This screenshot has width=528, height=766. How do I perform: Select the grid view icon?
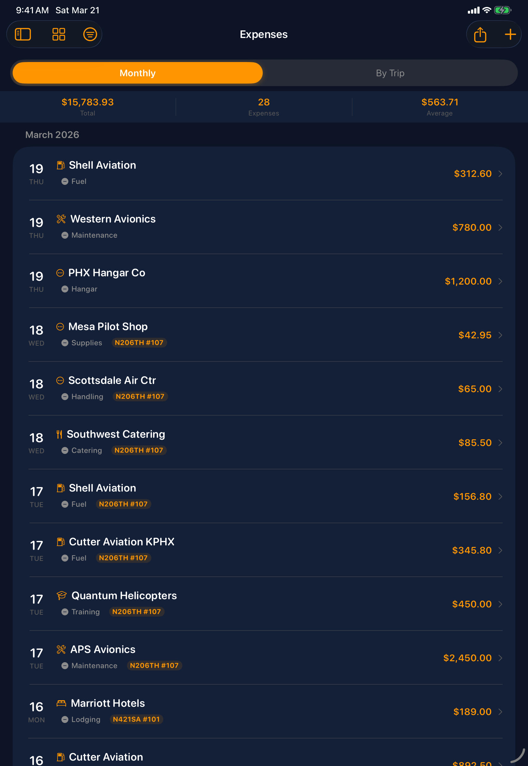[x=59, y=34]
